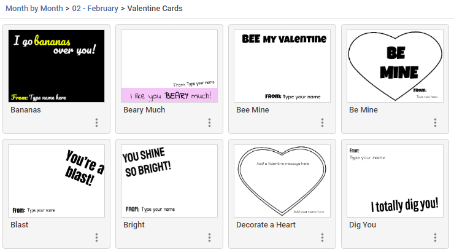Open the Beary Much card thumbnail
This screenshot has height=252, width=454.
pos(169,66)
